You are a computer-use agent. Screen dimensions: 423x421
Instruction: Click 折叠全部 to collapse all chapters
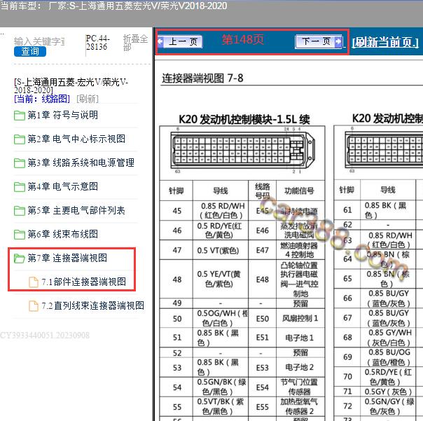135,43
